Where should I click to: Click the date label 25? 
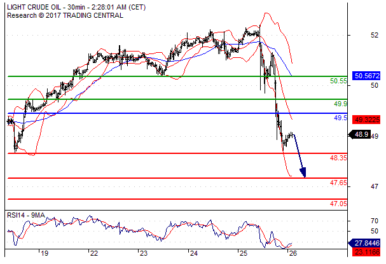(x=244, y=253)
